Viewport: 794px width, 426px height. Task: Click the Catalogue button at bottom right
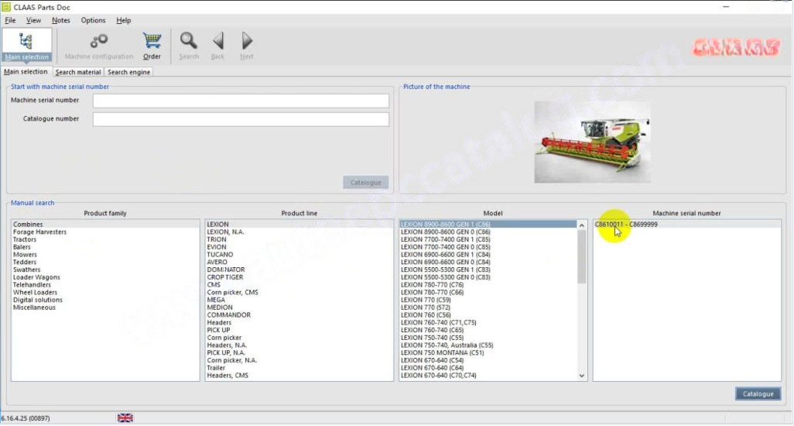[x=757, y=393]
